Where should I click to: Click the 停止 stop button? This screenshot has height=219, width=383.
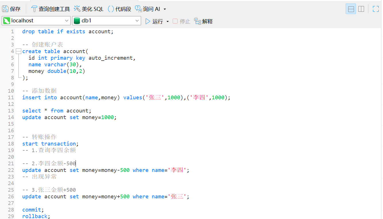182,21
